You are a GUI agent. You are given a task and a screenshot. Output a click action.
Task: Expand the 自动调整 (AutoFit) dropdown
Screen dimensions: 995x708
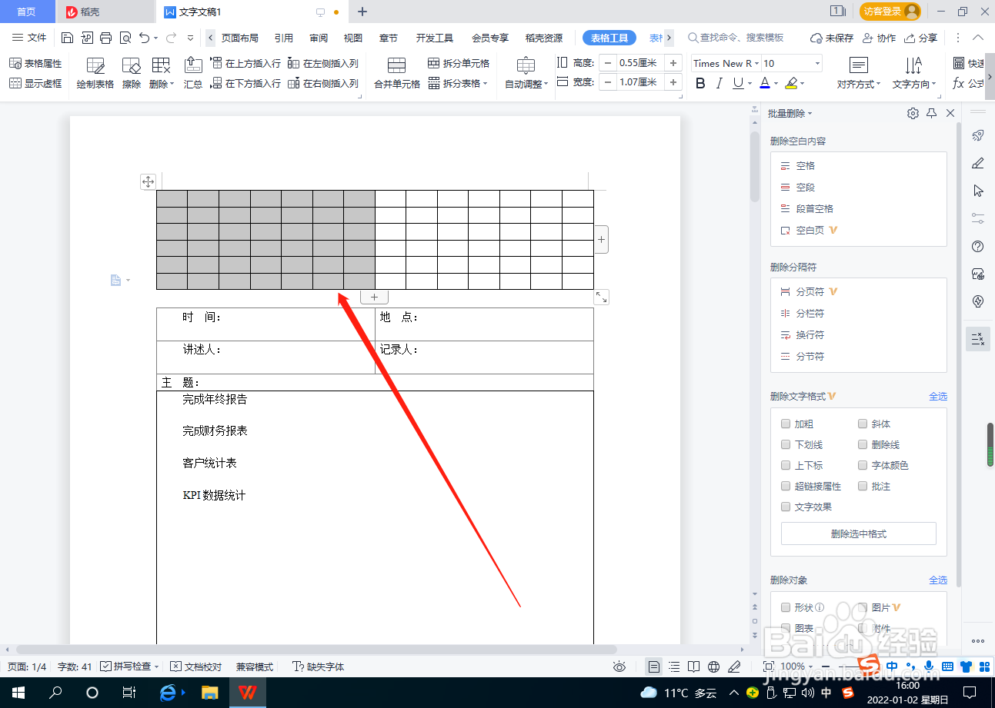[x=546, y=85]
